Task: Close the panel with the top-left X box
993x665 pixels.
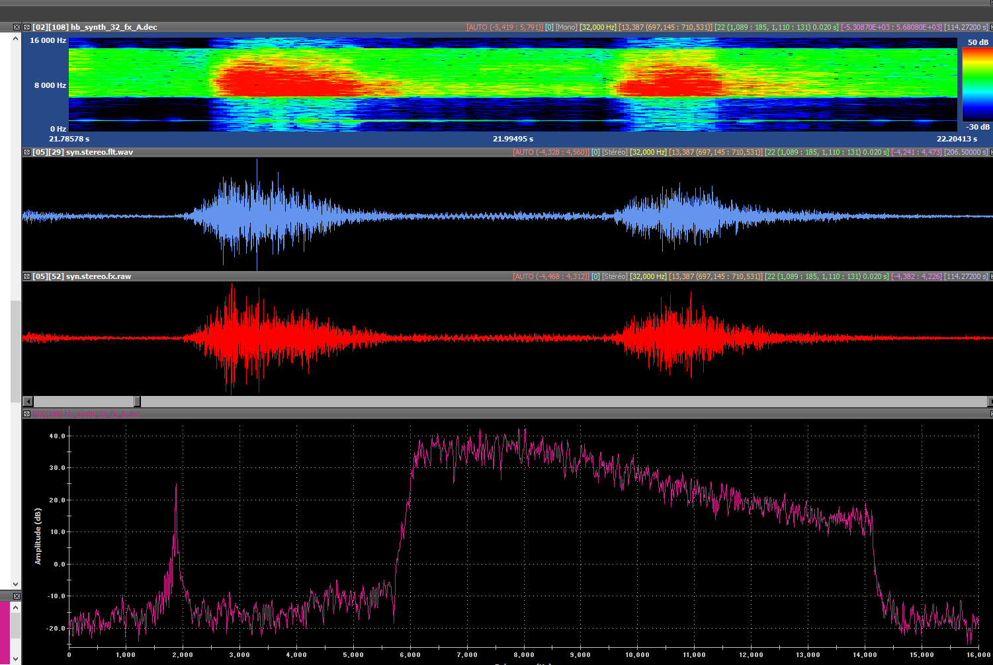Action: pyautogui.click(x=17, y=27)
